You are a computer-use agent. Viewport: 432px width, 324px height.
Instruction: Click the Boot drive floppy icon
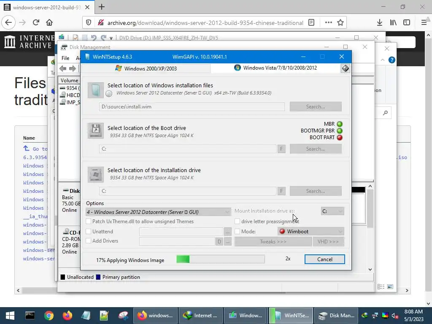pyautogui.click(x=96, y=130)
